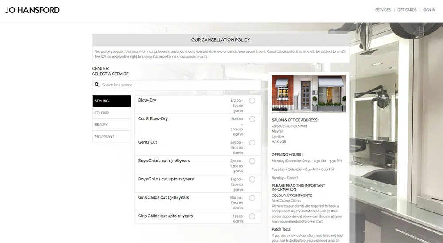443x243 pixels.
Task: Click the Jo Hansford logo
Action: (32, 10)
